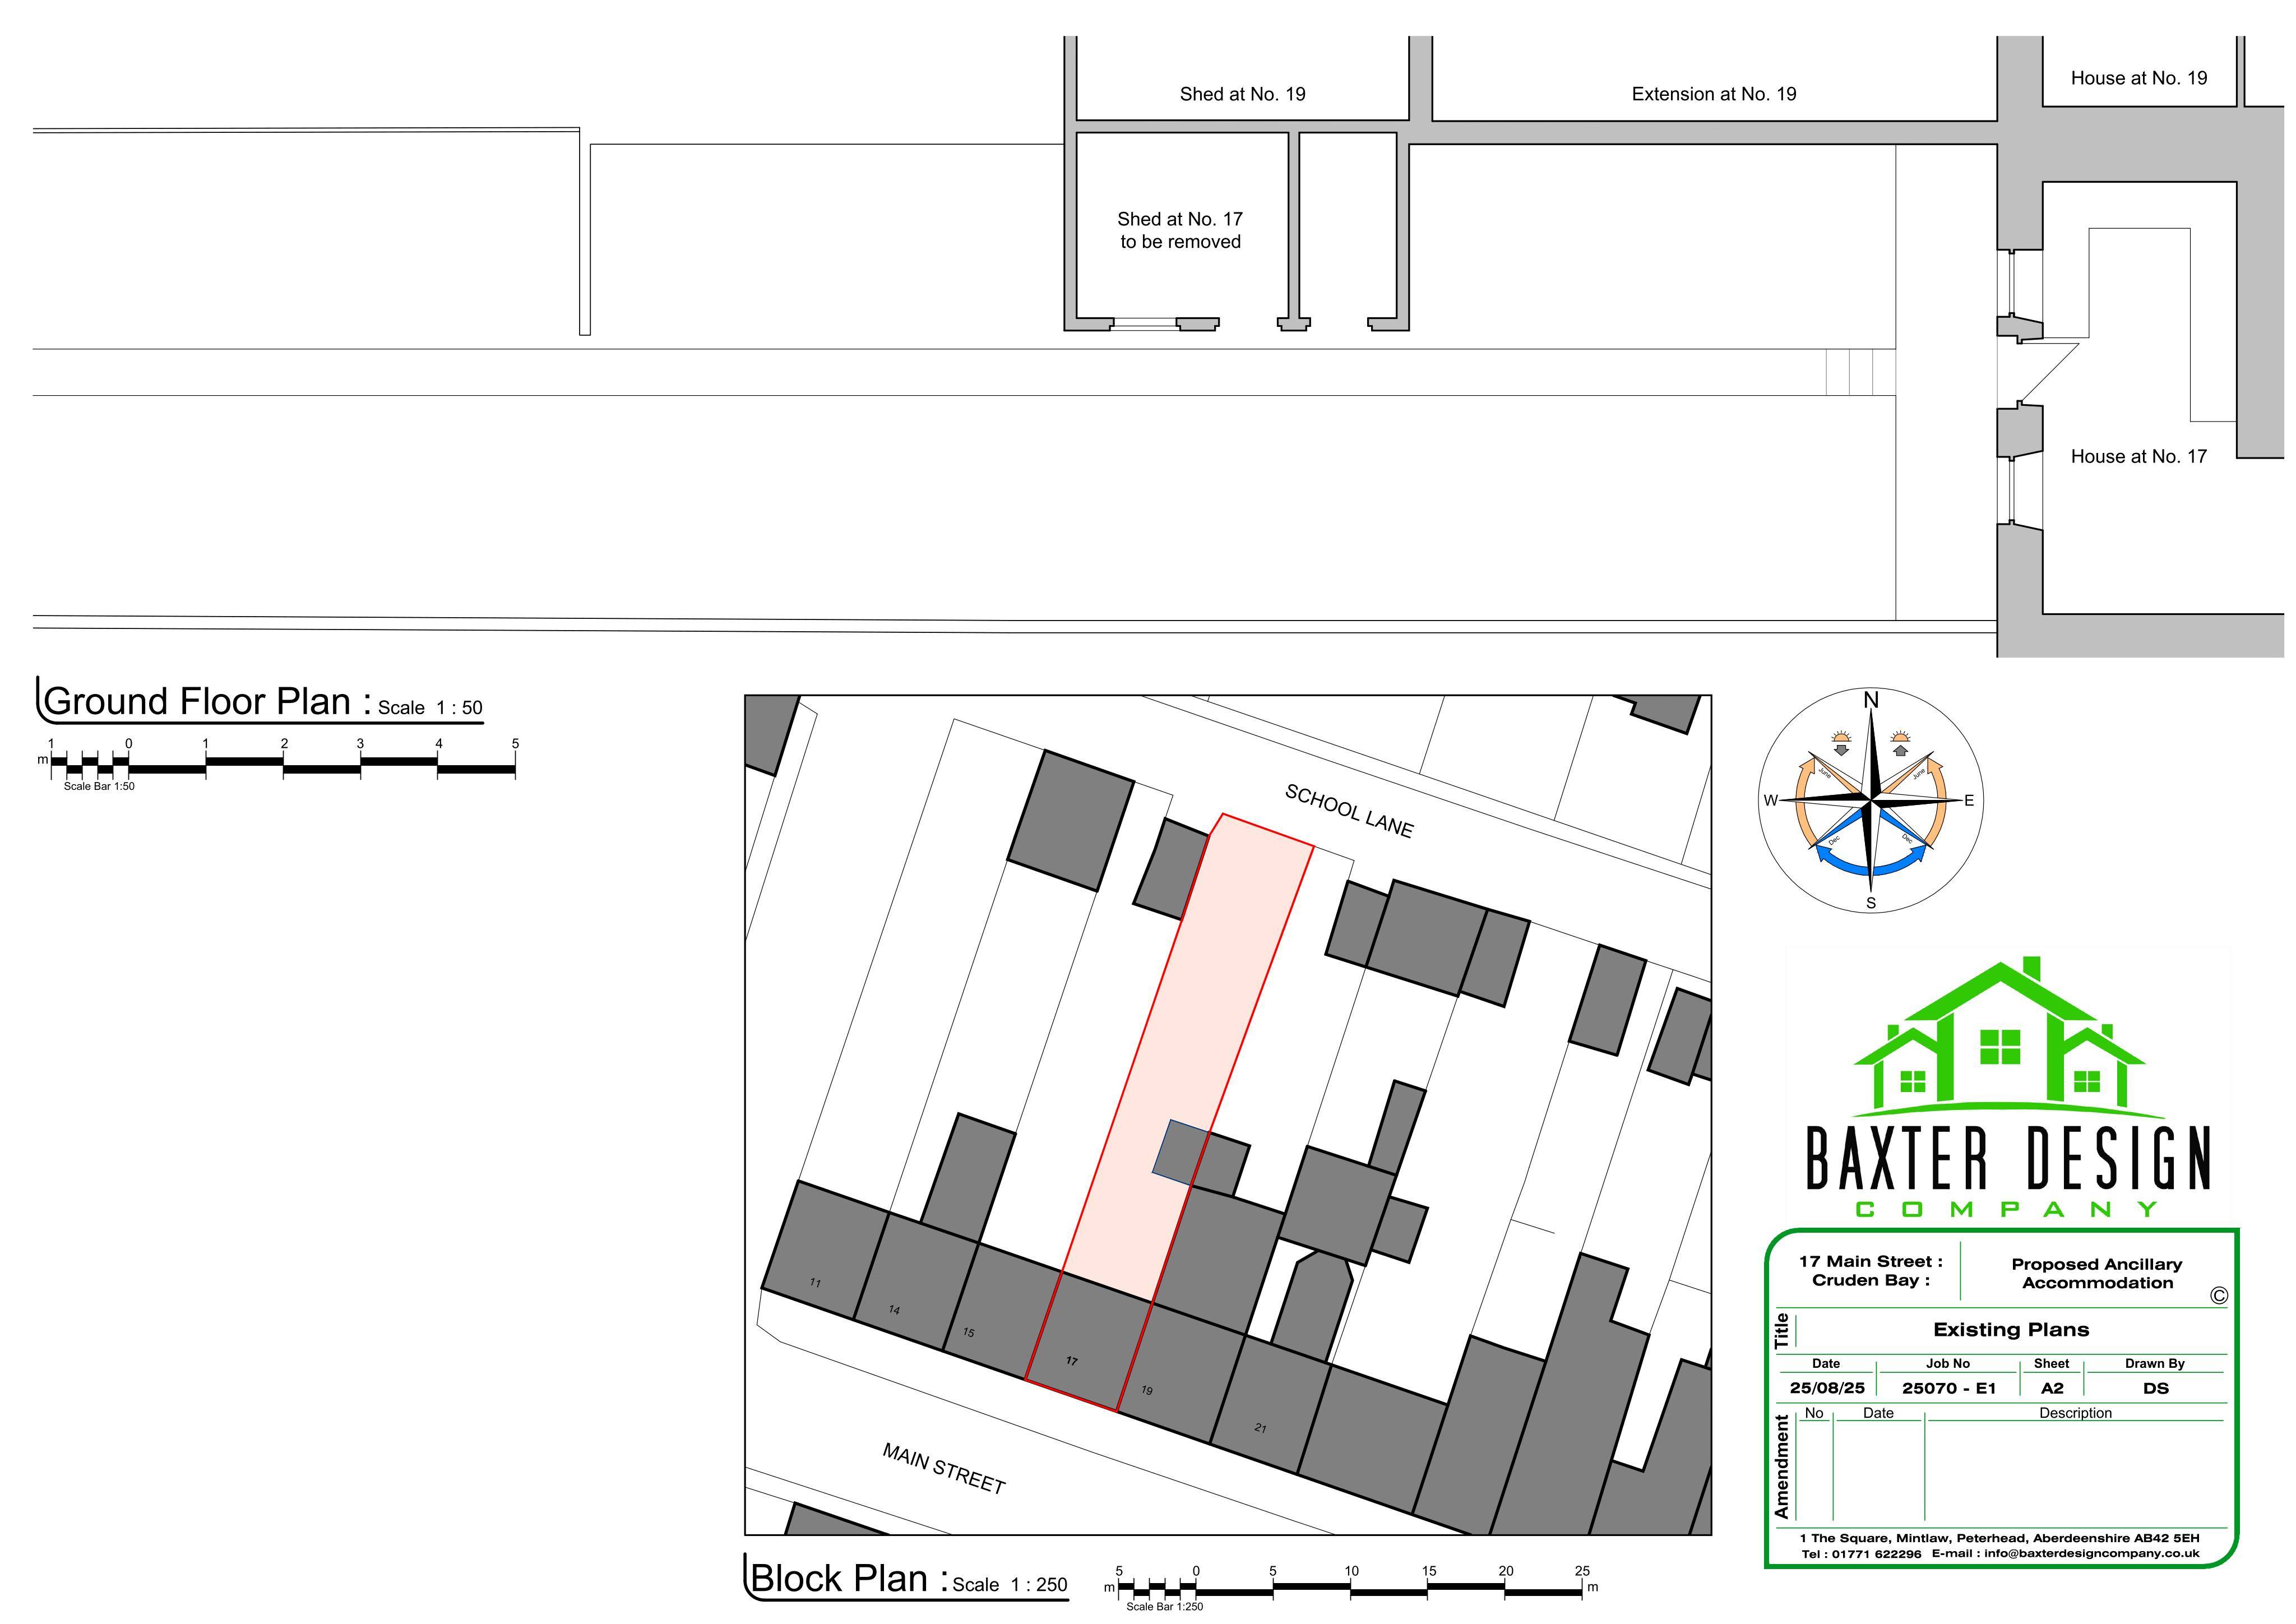
Task: Click the 'Shed at No. 17 to be removed' label
Action: click(1180, 230)
